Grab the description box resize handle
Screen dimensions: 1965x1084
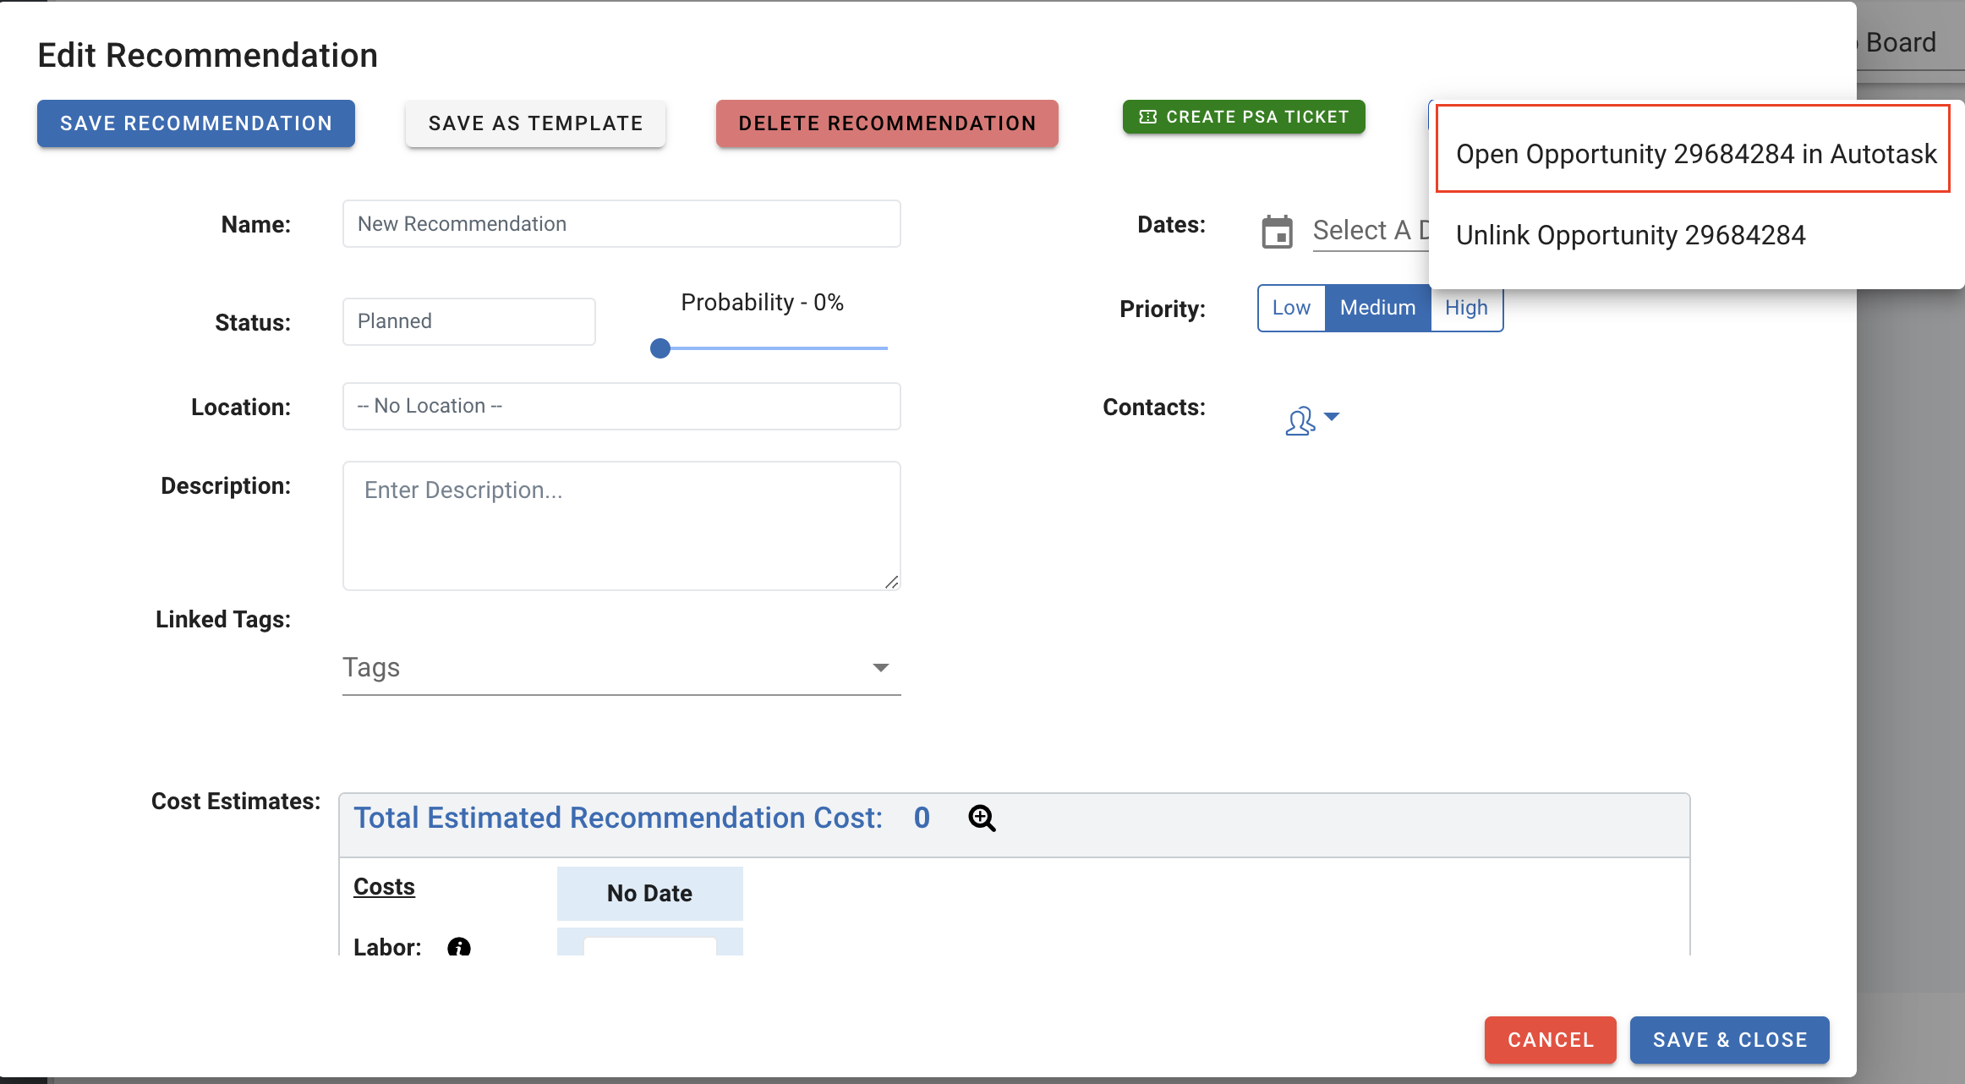tap(892, 582)
